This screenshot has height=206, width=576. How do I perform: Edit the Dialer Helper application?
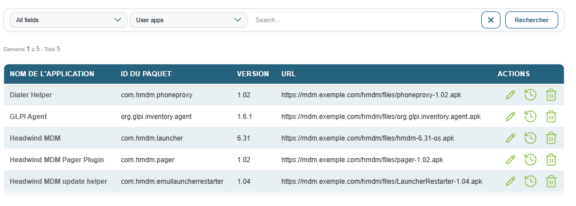pos(510,95)
